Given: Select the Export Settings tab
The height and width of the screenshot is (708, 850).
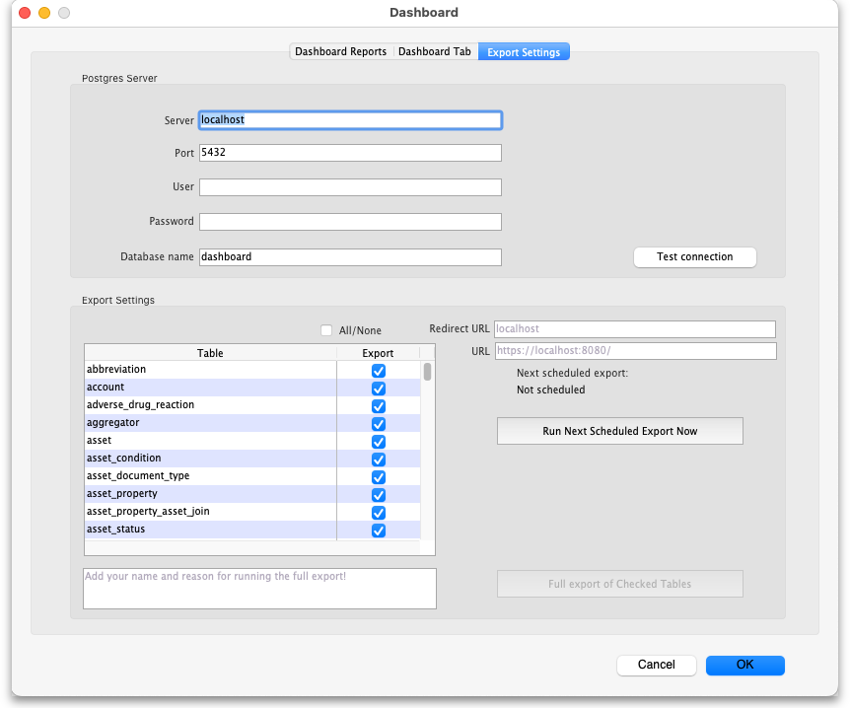Looking at the screenshot, I should pos(524,51).
